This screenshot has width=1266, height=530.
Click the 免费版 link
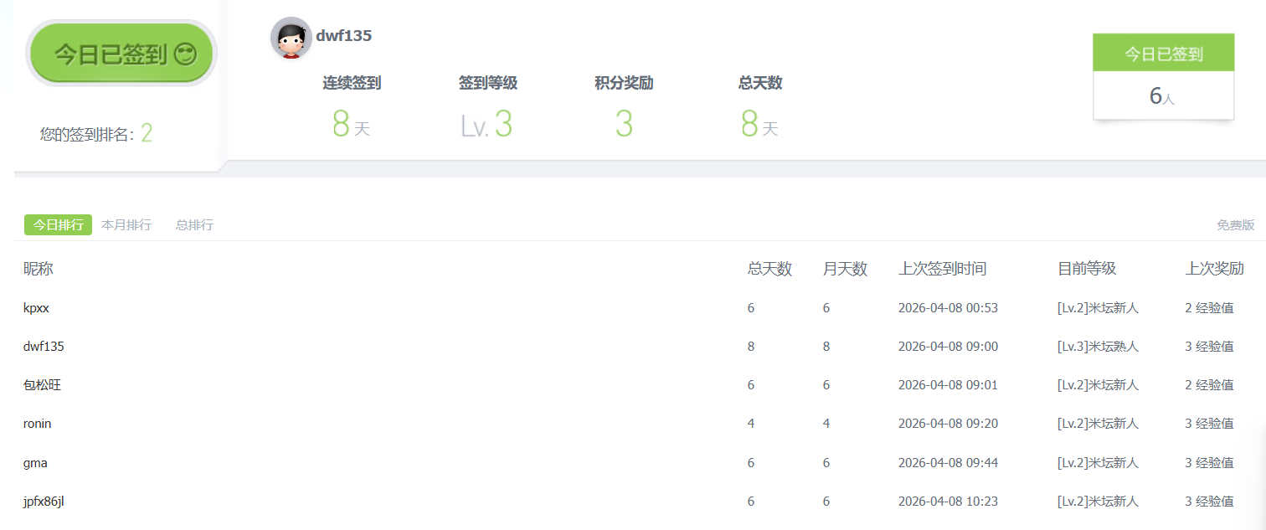coord(1235,225)
